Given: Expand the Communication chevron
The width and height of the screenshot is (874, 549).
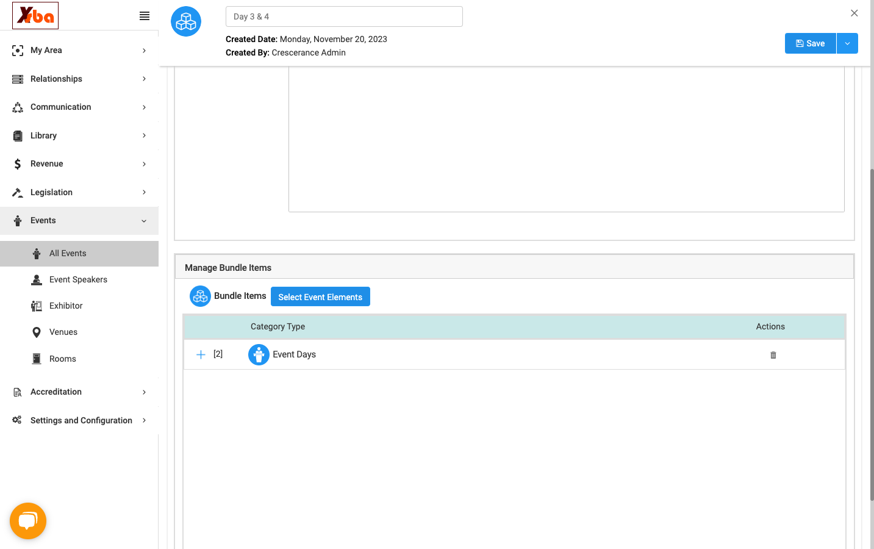Looking at the screenshot, I should point(145,107).
